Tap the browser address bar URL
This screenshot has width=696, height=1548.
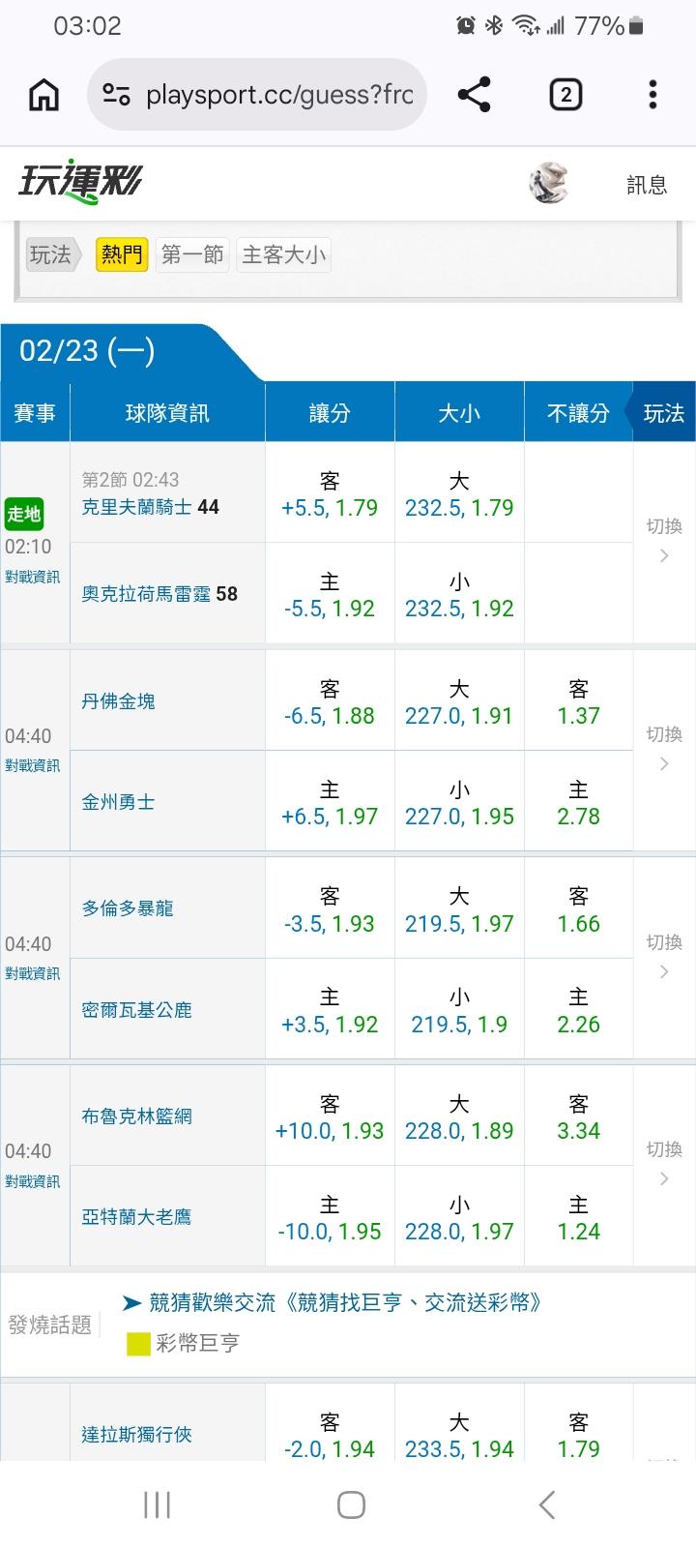[x=278, y=95]
